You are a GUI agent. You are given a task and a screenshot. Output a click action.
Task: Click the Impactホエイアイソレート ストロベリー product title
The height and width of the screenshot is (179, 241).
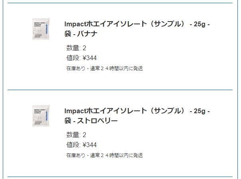click(137, 116)
